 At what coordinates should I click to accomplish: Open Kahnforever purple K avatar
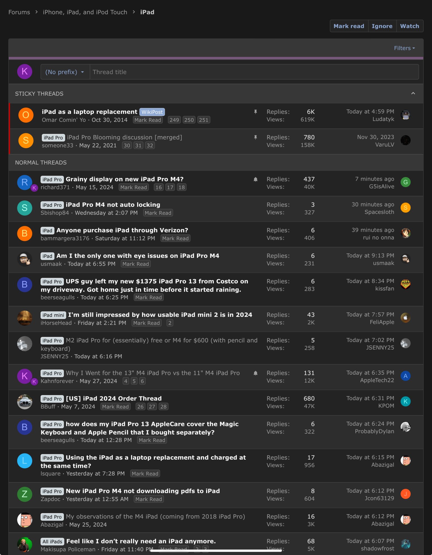(x=25, y=376)
